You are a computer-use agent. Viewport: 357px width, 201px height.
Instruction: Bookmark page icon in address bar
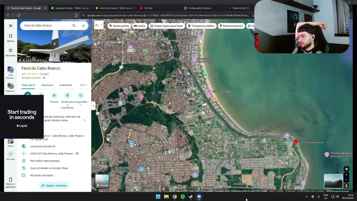76,15
